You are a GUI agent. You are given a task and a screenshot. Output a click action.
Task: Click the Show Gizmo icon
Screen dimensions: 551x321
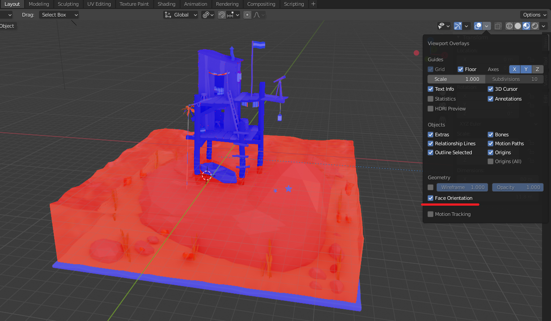[x=457, y=25]
